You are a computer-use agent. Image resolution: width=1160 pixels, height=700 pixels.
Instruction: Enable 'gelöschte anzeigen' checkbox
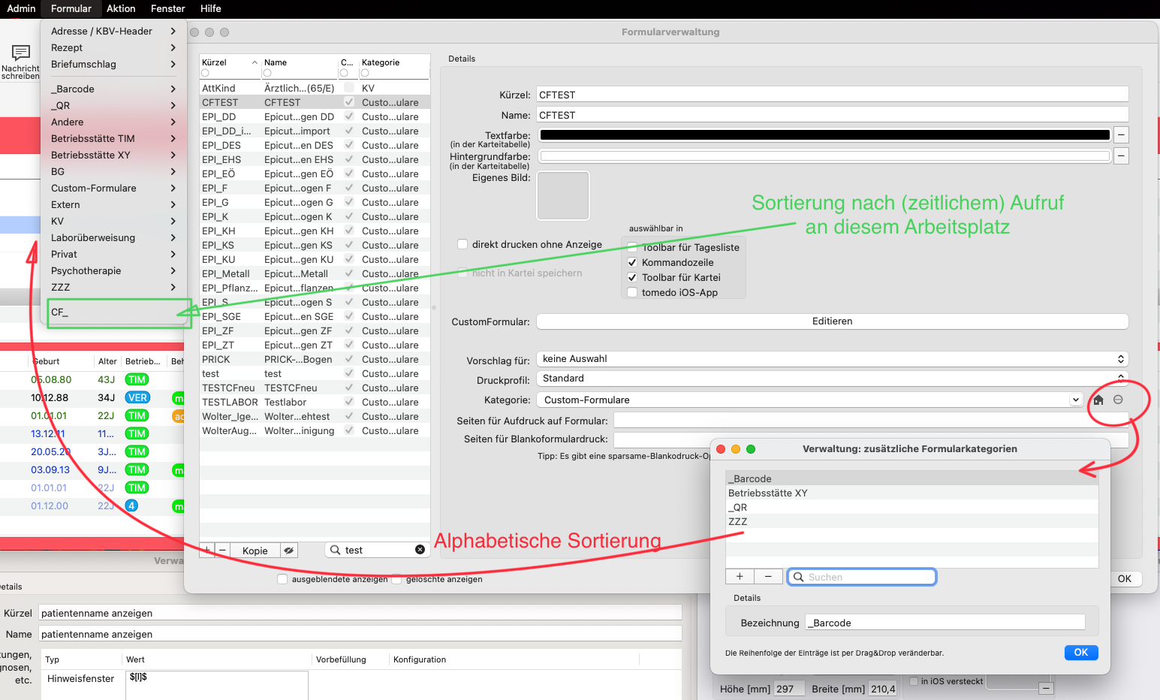[397, 579]
